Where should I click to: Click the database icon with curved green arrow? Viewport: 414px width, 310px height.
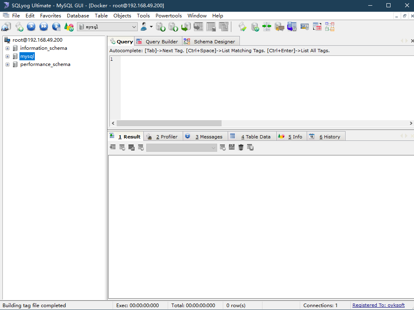point(186,27)
